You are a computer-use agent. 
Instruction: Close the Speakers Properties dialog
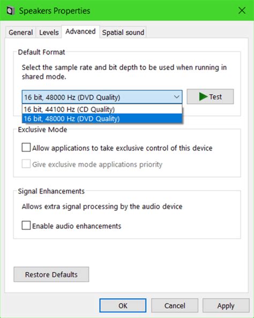[242, 10]
